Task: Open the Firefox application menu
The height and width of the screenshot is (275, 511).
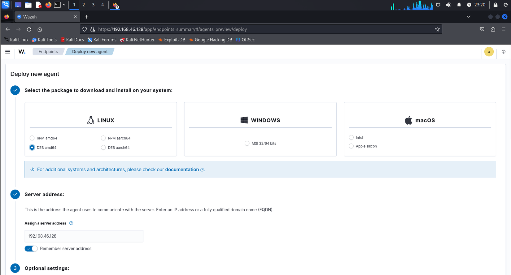Action: 504,29
